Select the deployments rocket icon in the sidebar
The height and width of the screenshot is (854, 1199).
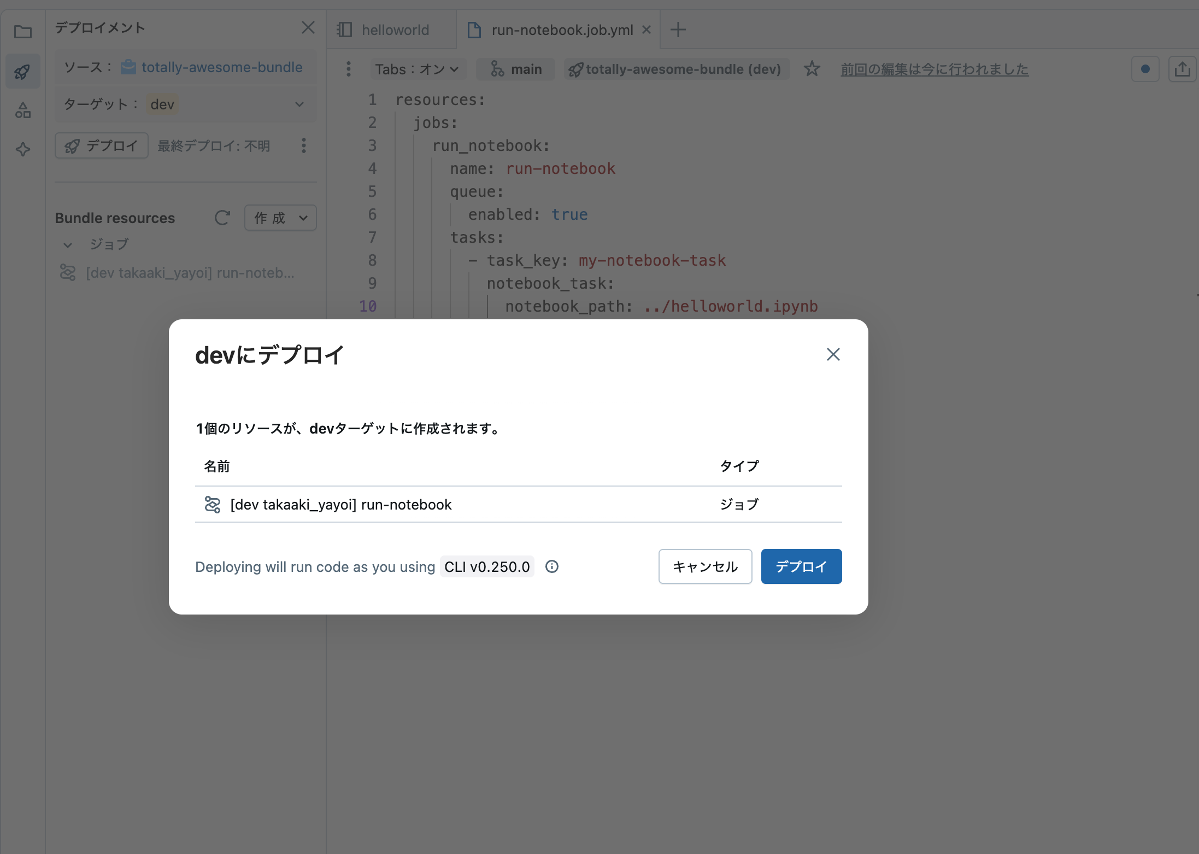22,71
